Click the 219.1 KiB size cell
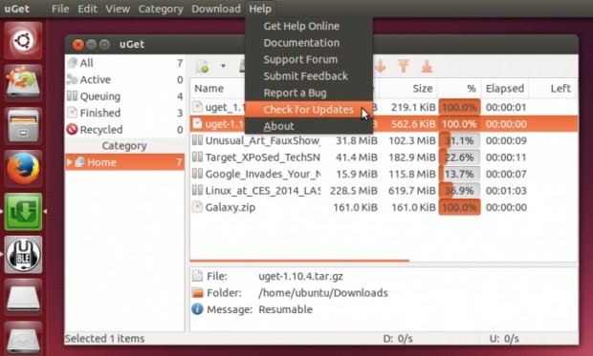 413,107
